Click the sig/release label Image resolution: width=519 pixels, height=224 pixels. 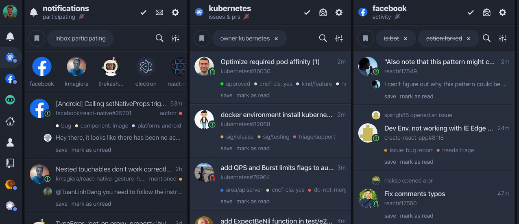pyautogui.click(x=237, y=137)
